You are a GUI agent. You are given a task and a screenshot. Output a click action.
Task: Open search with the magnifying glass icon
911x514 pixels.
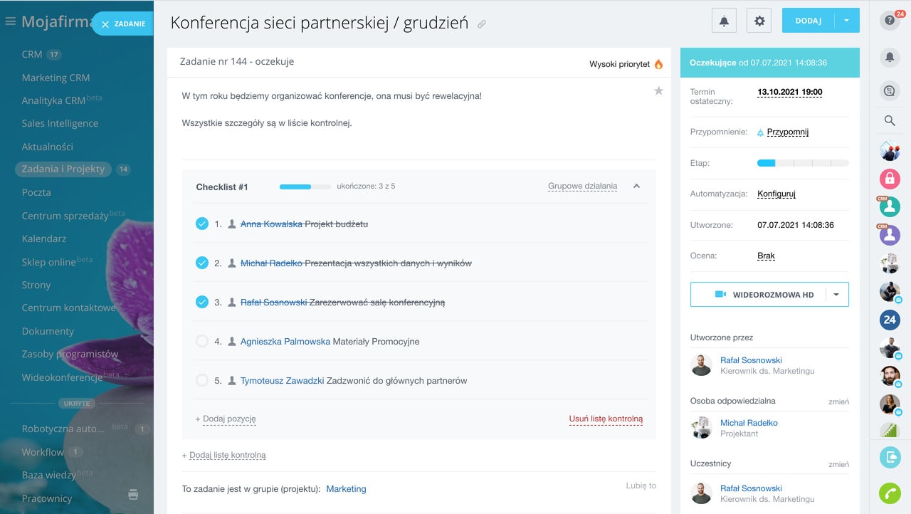(890, 121)
